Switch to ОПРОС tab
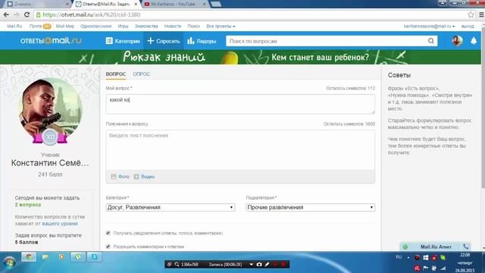 pos(142,74)
